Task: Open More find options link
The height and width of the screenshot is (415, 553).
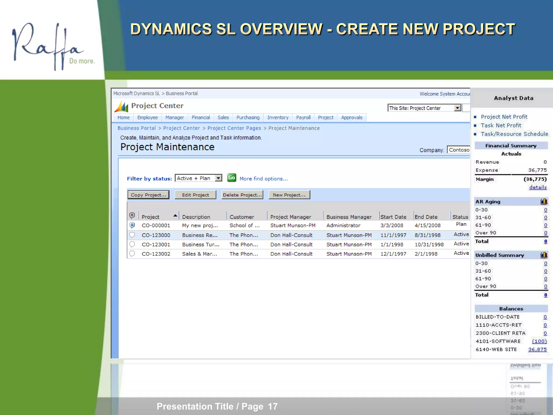Action: point(264,179)
